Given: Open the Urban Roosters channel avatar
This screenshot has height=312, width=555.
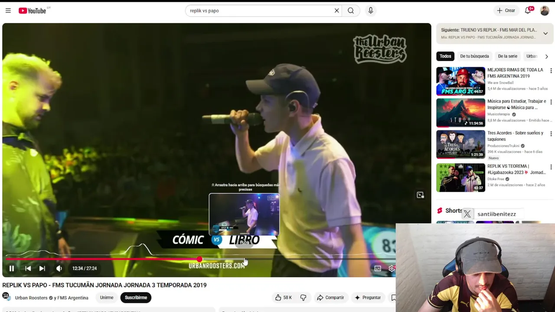Looking at the screenshot, I should click(7, 297).
